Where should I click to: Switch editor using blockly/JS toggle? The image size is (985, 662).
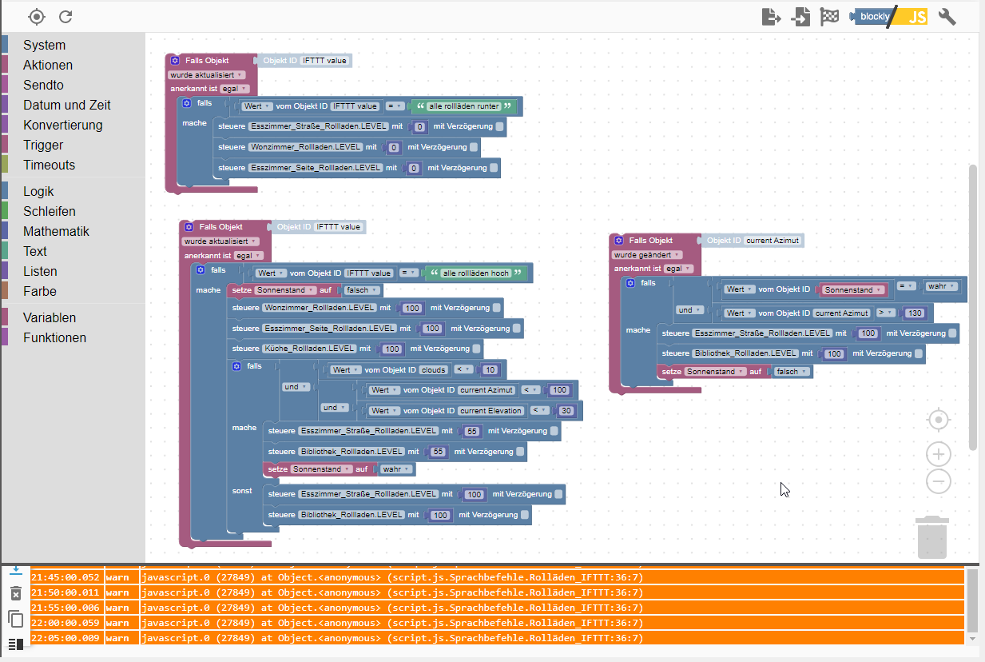[x=889, y=17]
